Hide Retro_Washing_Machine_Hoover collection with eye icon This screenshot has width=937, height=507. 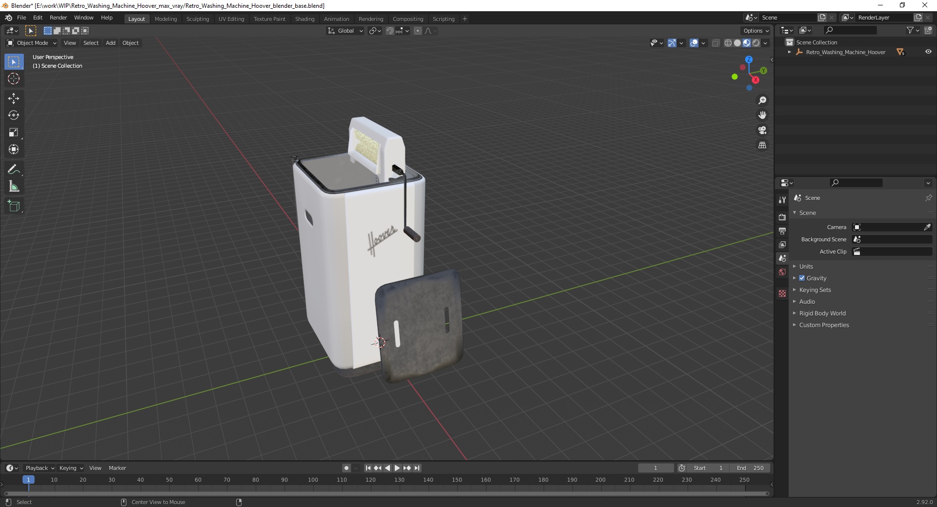[928, 52]
